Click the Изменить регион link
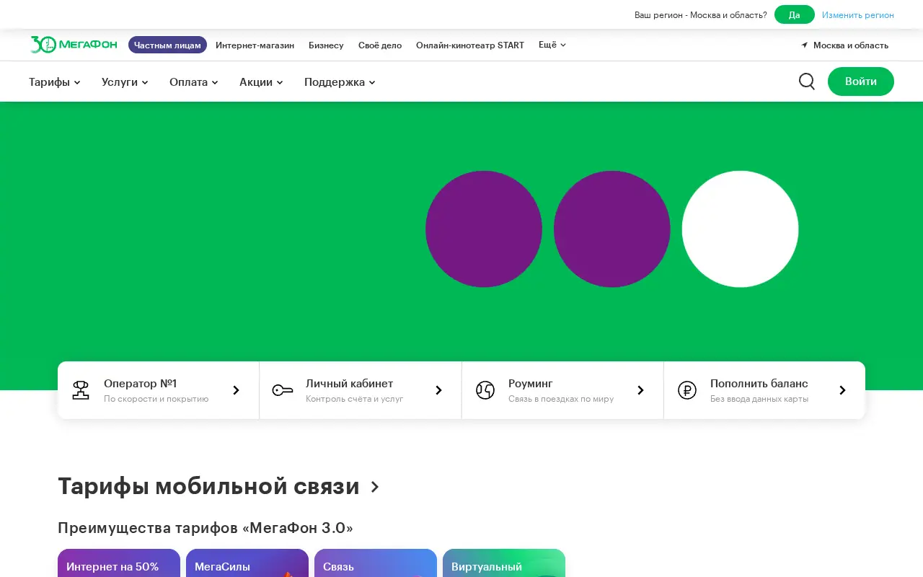The height and width of the screenshot is (577, 923). (858, 14)
